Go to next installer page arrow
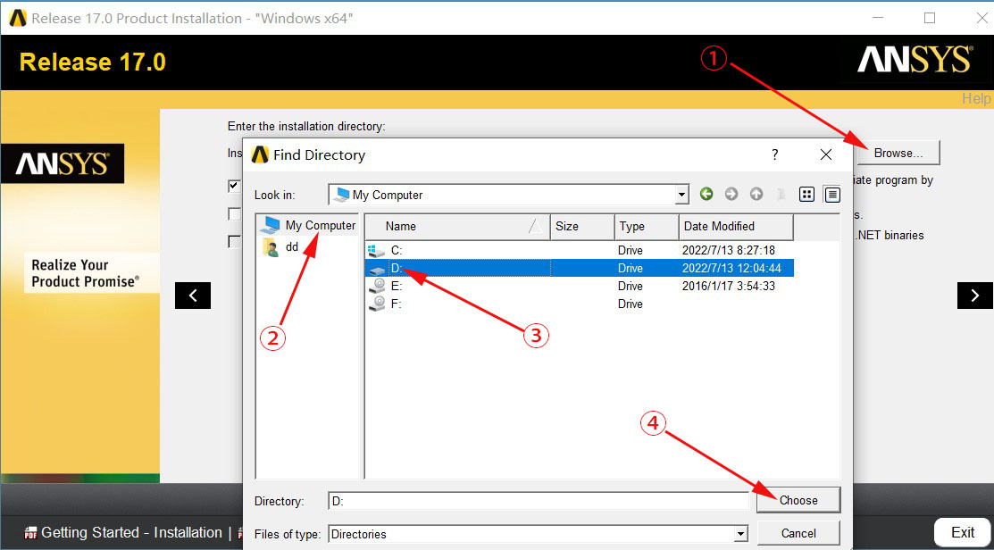The width and height of the screenshot is (994, 550). (975, 296)
